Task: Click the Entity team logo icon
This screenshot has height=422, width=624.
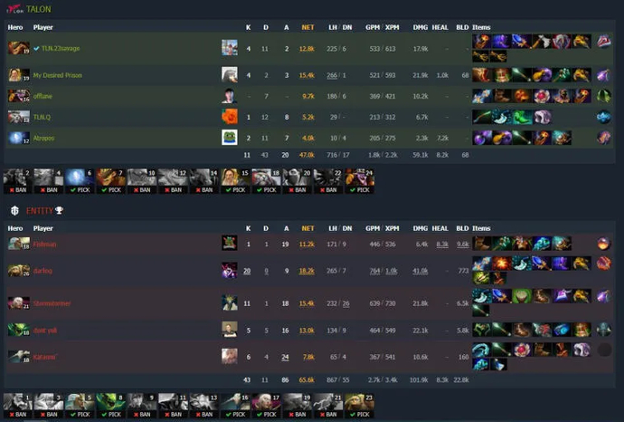Action: pos(14,211)
